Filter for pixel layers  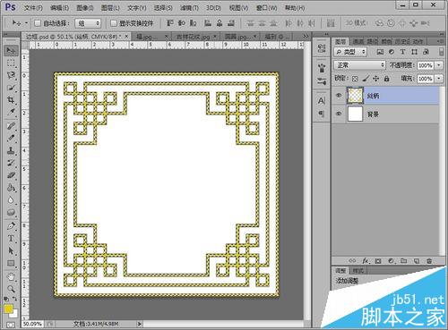[x=380, y=52]
